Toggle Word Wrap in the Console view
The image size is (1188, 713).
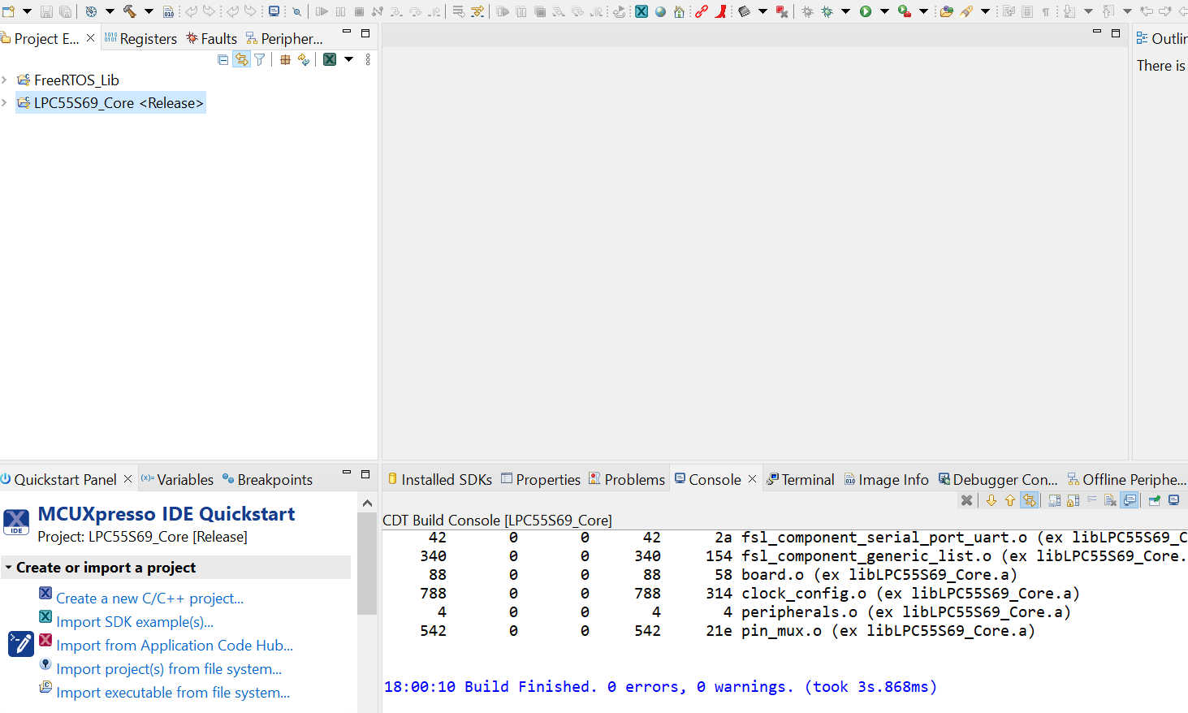pos(1091,500)
